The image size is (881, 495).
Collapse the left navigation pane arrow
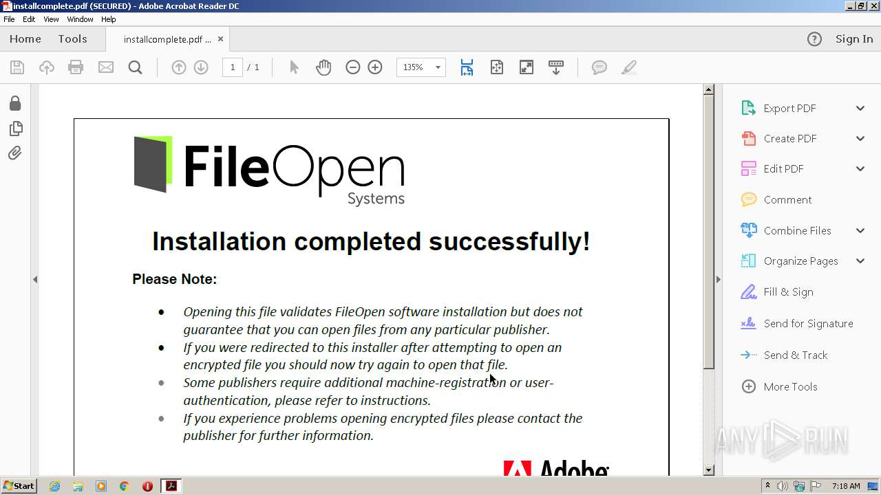(35, 279)
